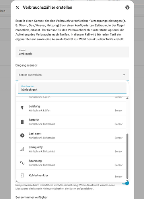Click the scroll-up arrow of entity list
The width and height of the screenshot is (144, 199).
127,98
